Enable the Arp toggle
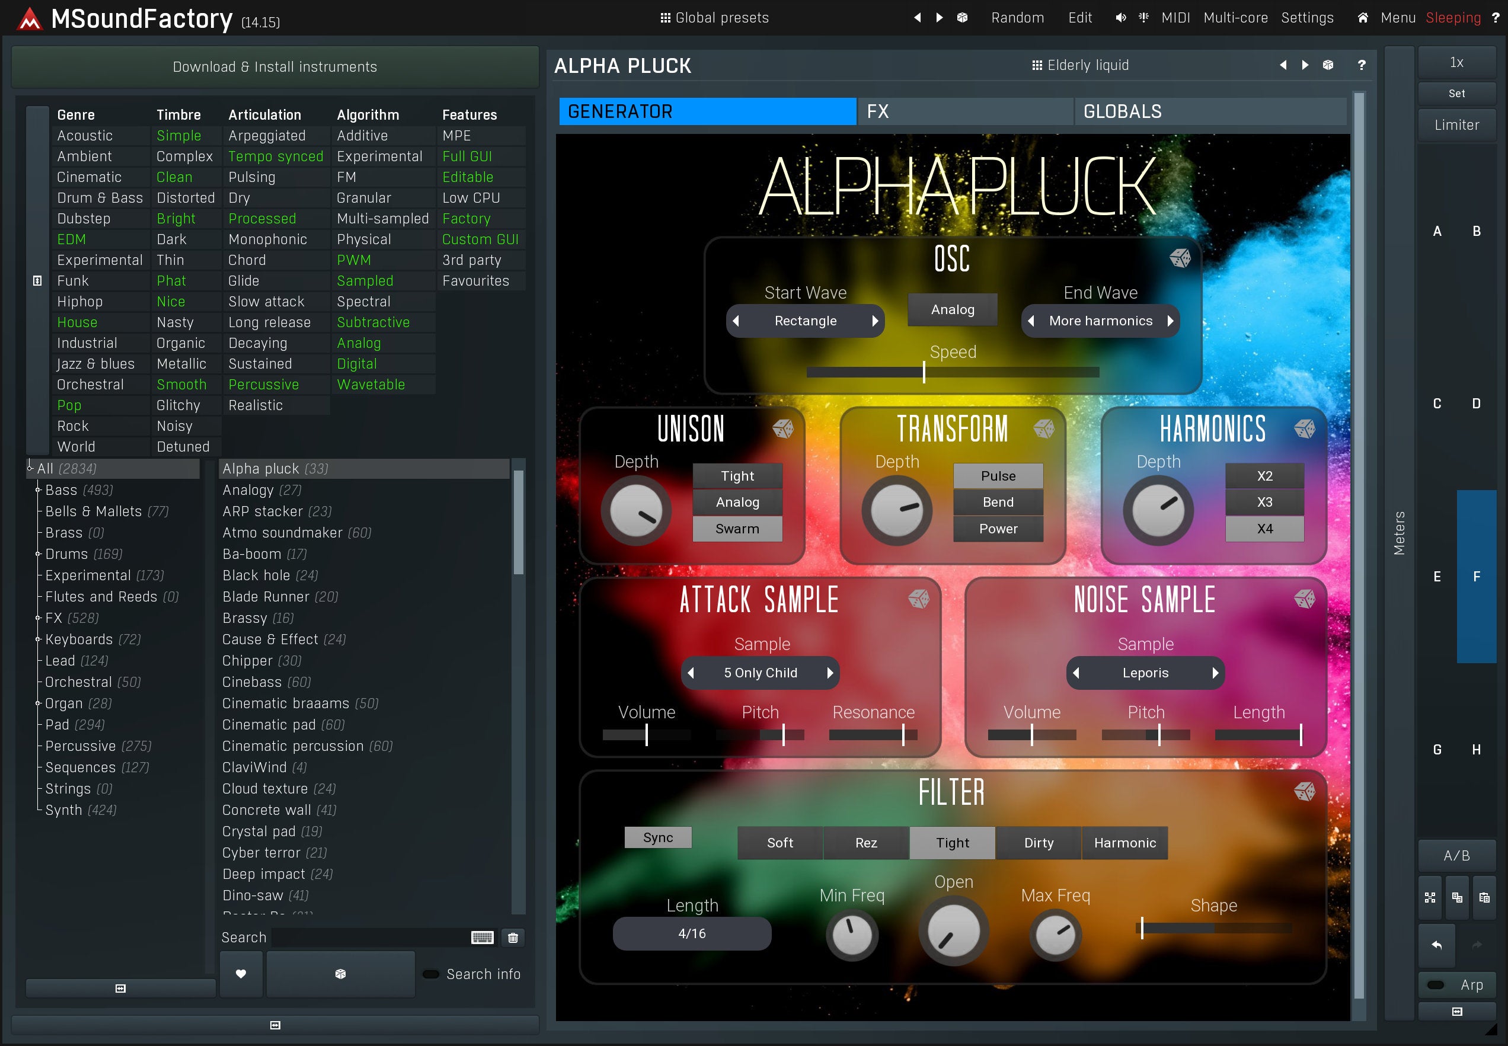The height and width of the screenshot is (1046, 1508). [1435, 984]
